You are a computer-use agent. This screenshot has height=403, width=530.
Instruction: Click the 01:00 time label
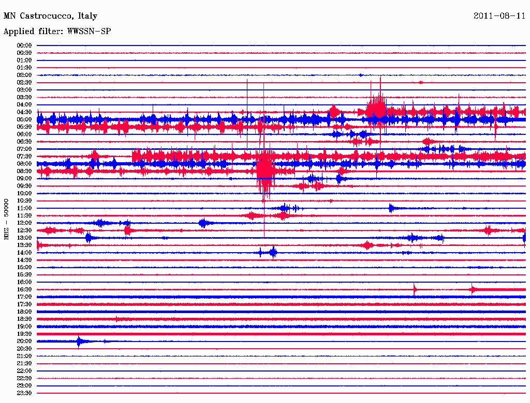(x=24, y=60)
